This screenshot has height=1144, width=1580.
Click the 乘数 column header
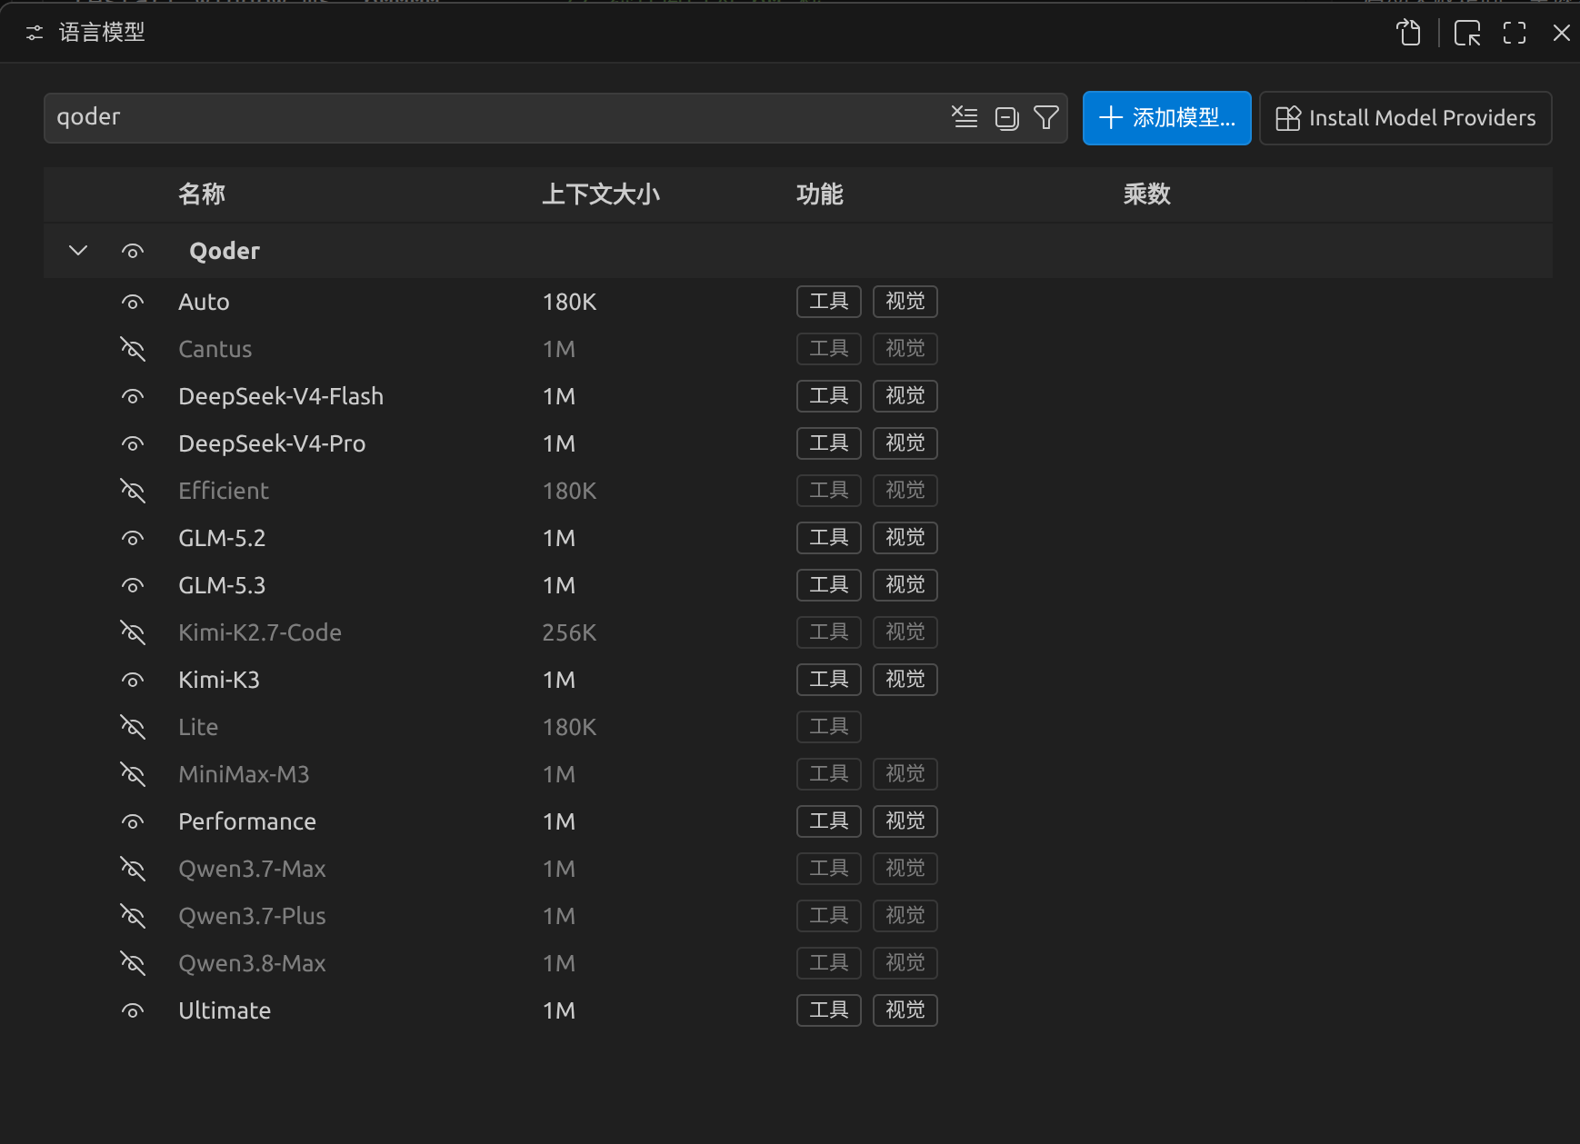(x=1147, y=194)
